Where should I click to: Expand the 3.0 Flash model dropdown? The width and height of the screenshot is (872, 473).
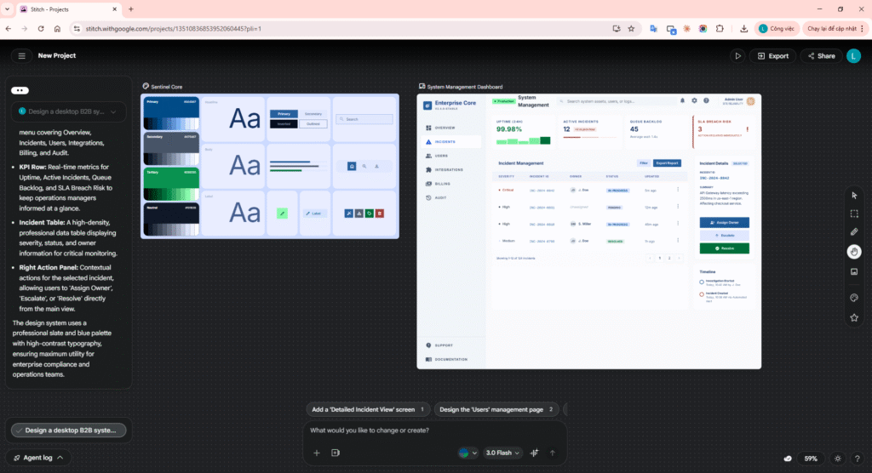tap(503, 453)
